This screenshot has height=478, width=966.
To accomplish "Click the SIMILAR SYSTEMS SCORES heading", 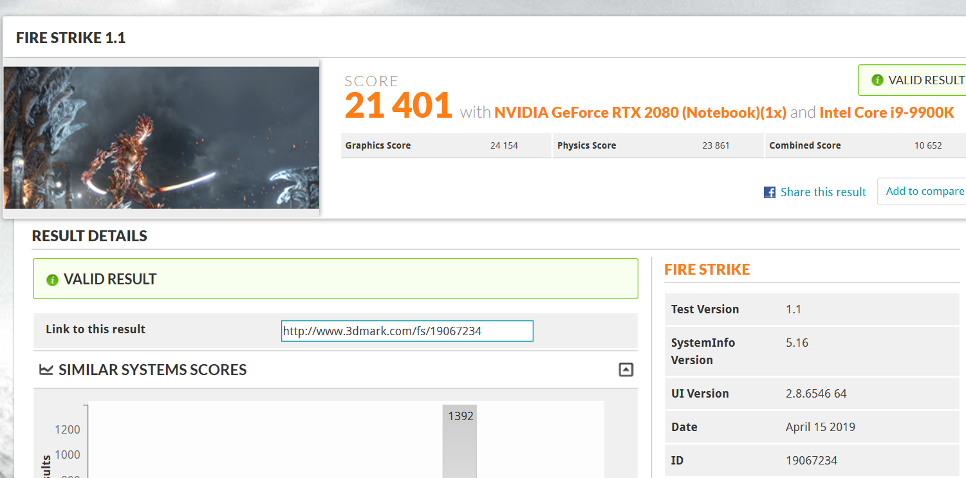I will click(153, 370).
